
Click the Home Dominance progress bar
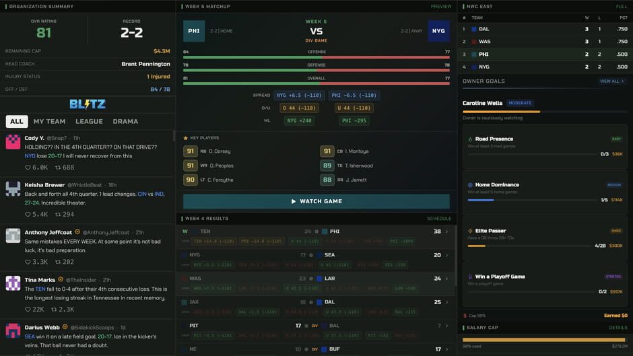click(x=531, y=200)
